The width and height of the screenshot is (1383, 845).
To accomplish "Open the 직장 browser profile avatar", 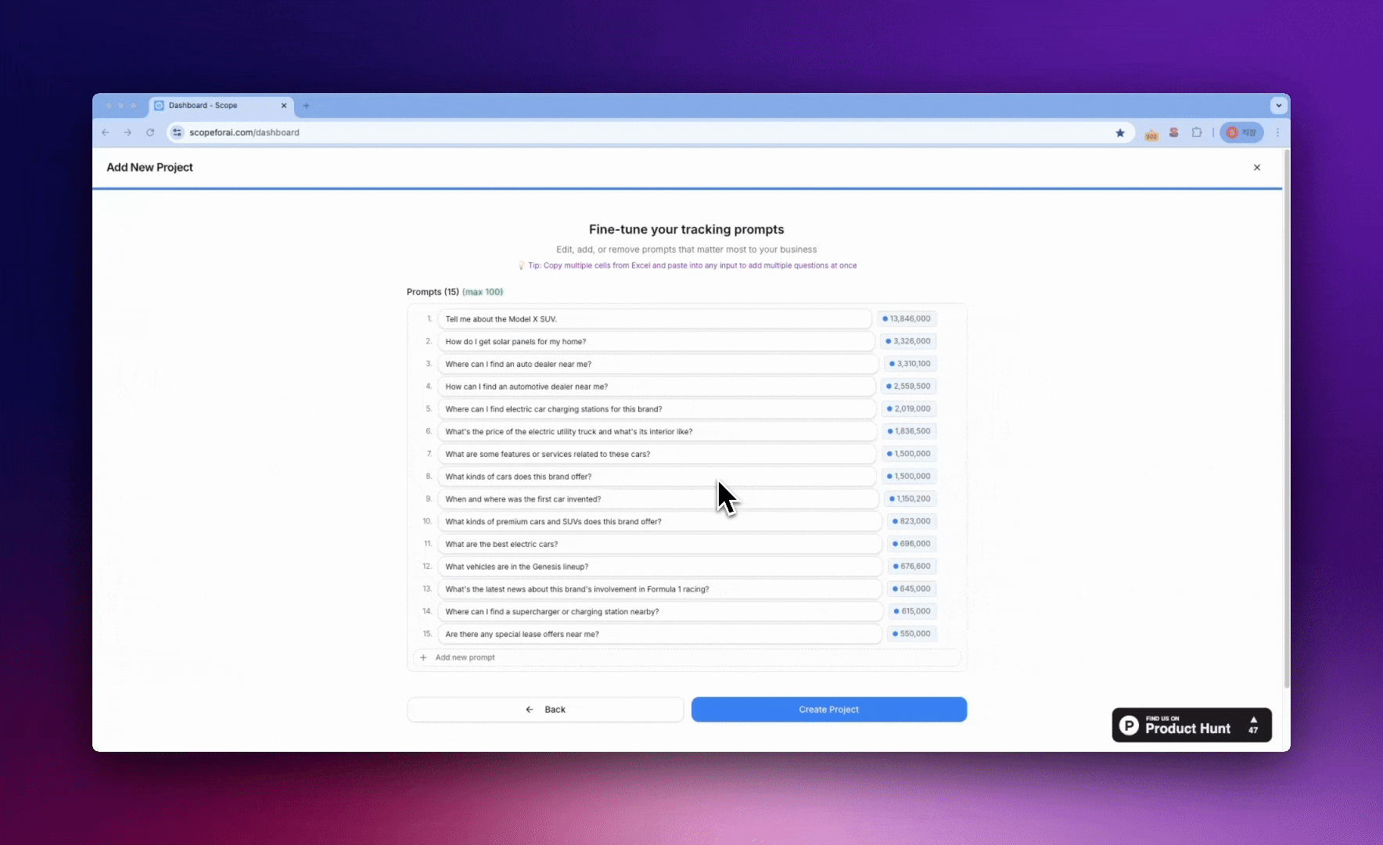I will pos(1241,132).
